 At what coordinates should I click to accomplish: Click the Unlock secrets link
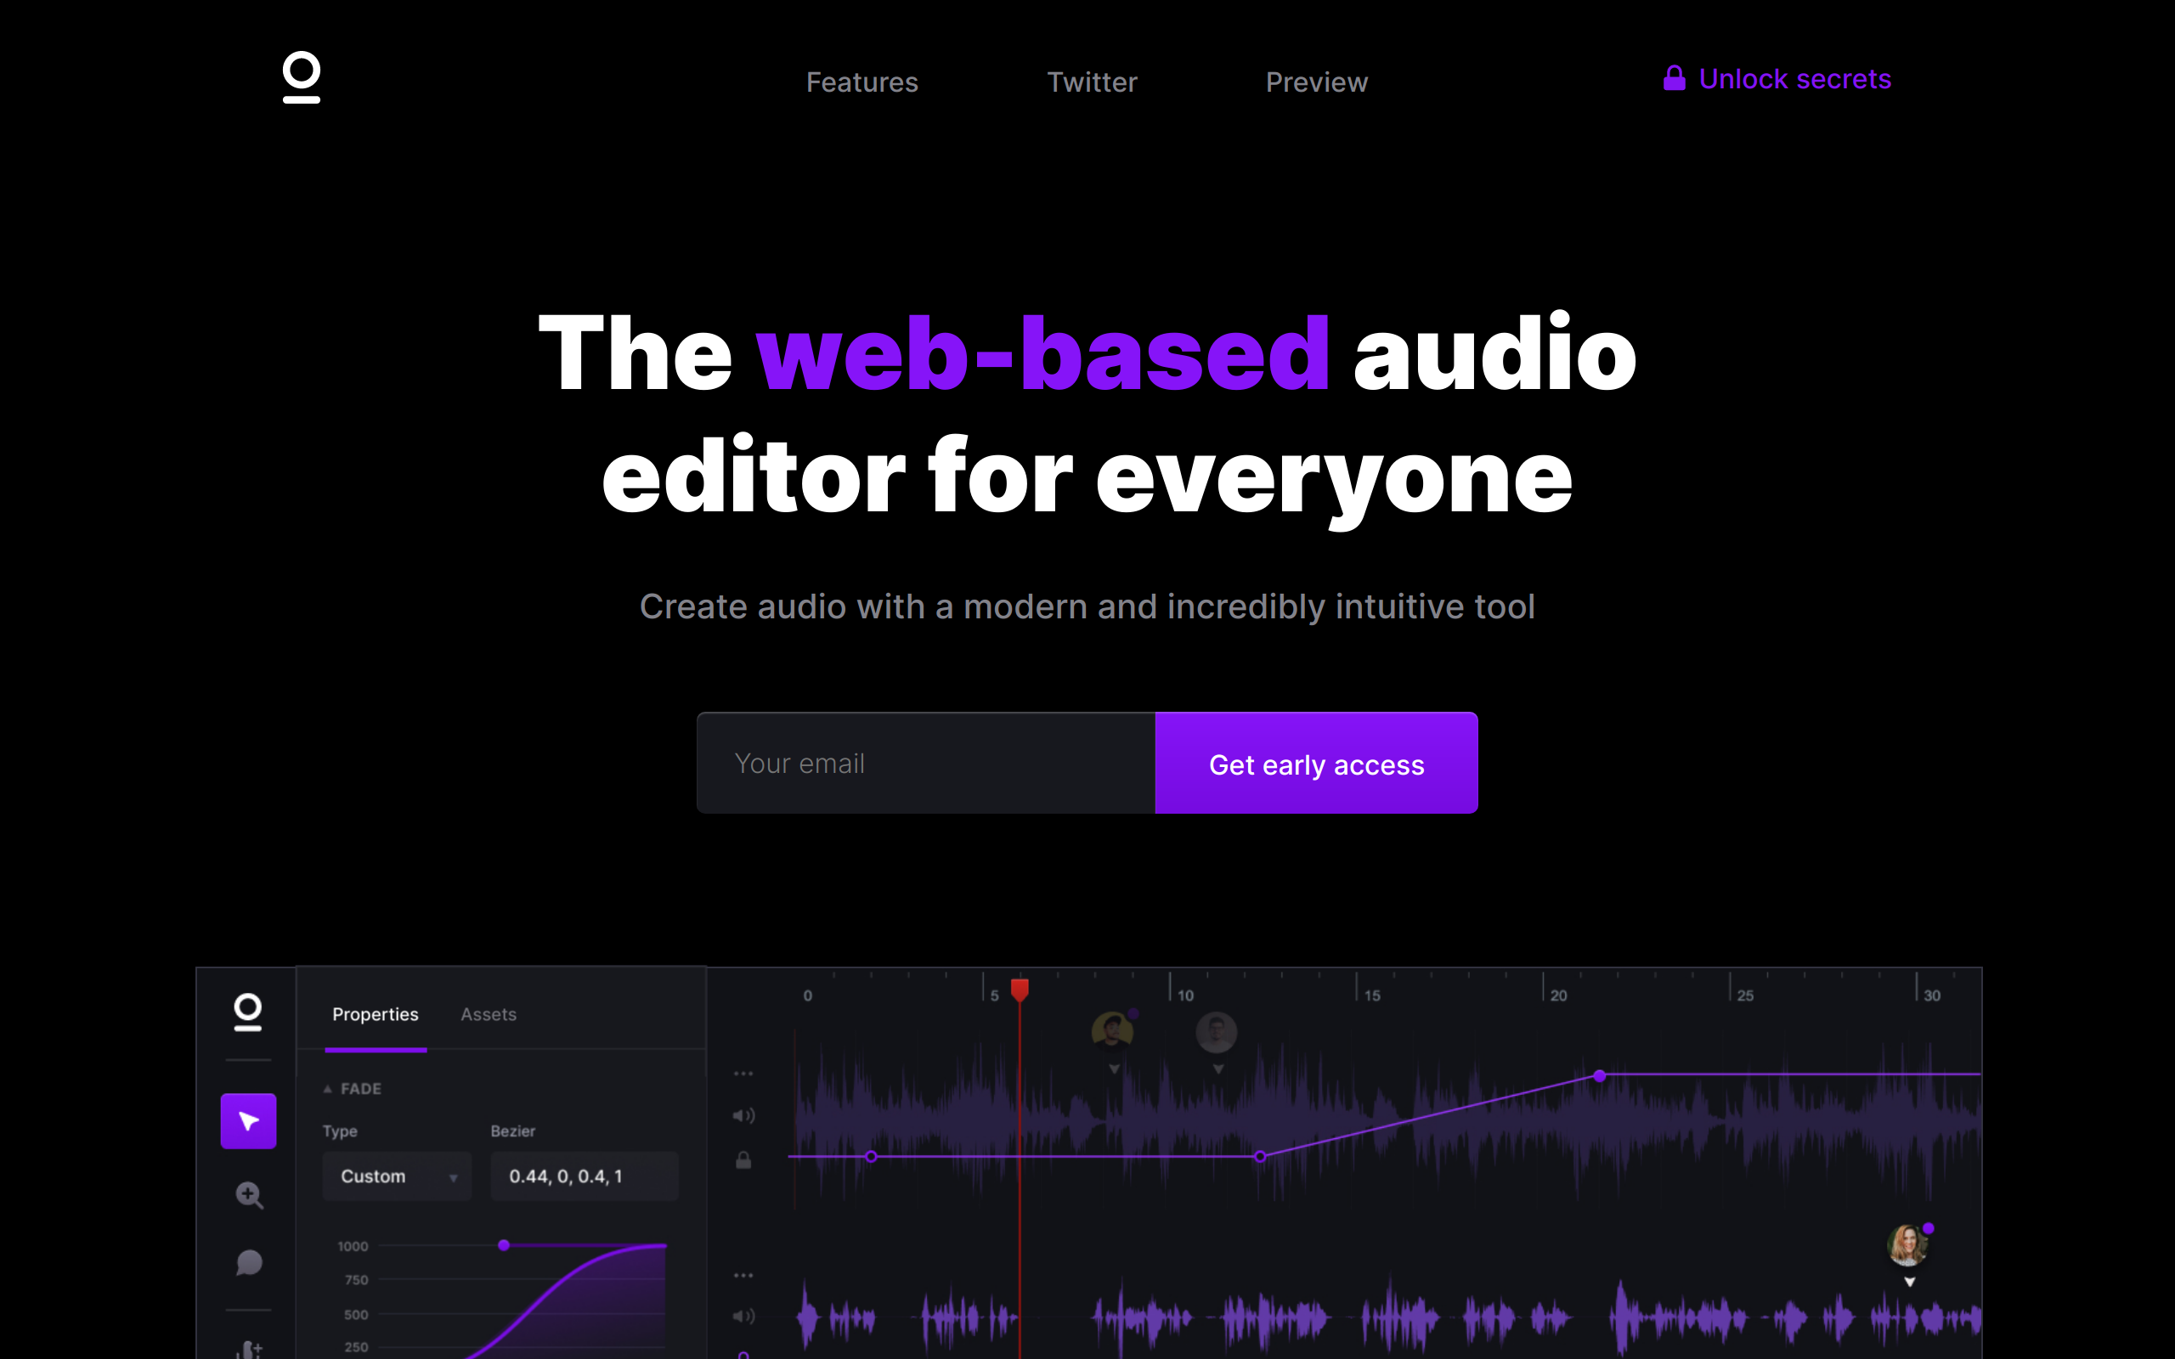point(1777,79)
